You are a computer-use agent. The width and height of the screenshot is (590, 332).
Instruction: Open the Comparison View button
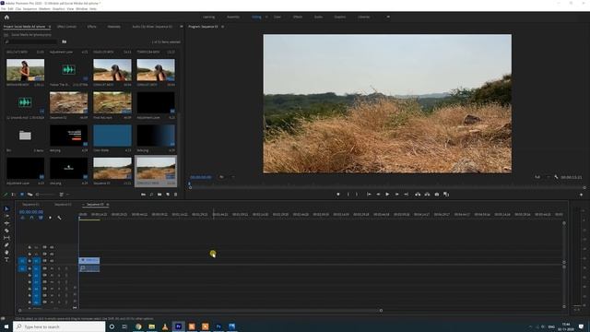(446, 195)
